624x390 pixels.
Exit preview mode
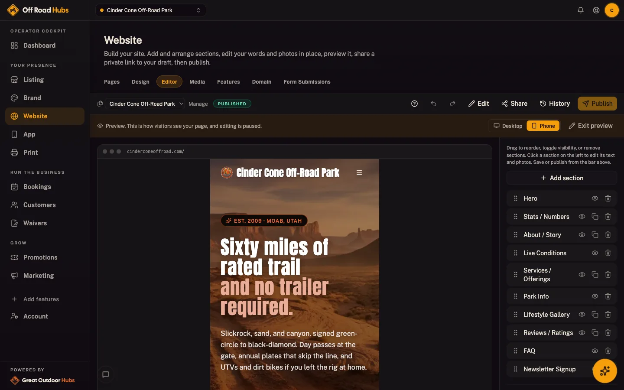point(591,126)
